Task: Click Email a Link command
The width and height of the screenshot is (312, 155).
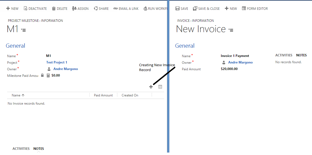Action: coord(126,9)
